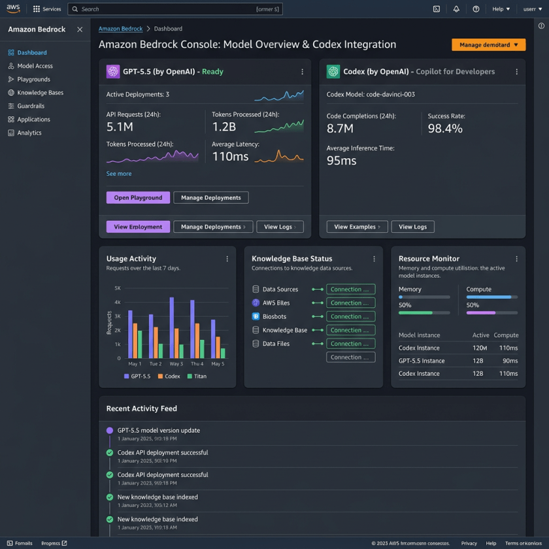Click the Model Access person icon

[11, 66]
